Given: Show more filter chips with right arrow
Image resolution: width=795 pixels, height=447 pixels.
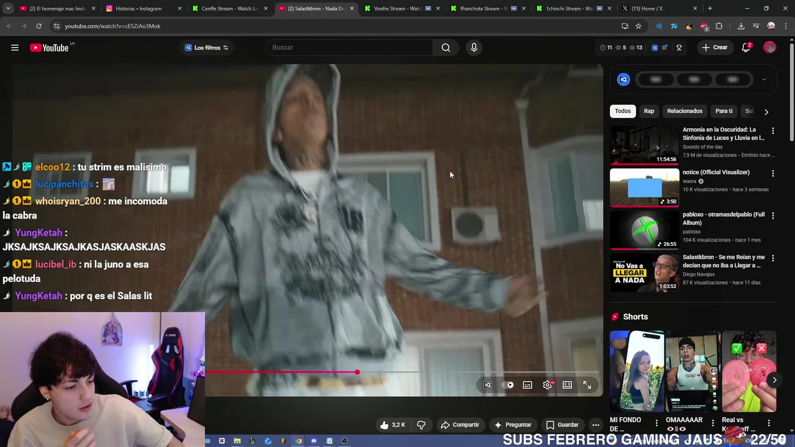Looking at the screenshot, I should (x=766, y=112).
